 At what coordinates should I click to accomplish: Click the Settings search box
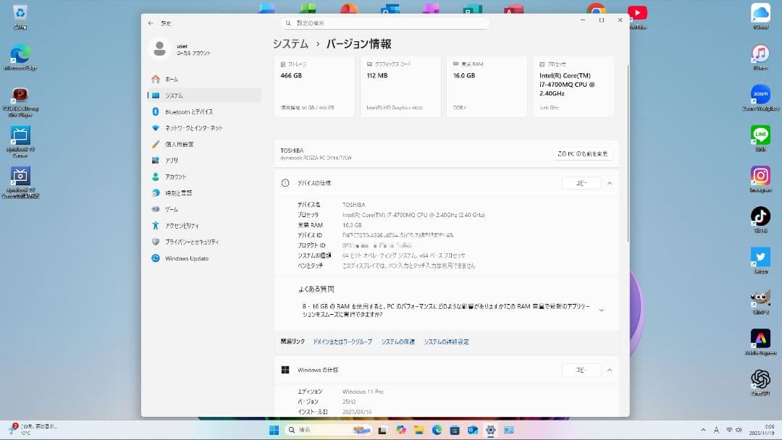pos(384,22)
